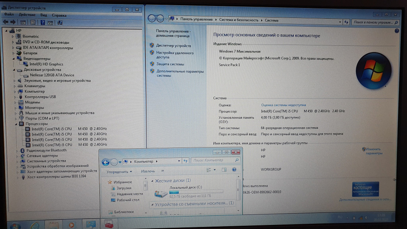The height and width of the screenshot is (229, 407).
Task: Open System window address bar dropdown
Action: pyautogui.click(x=340, y=22)
